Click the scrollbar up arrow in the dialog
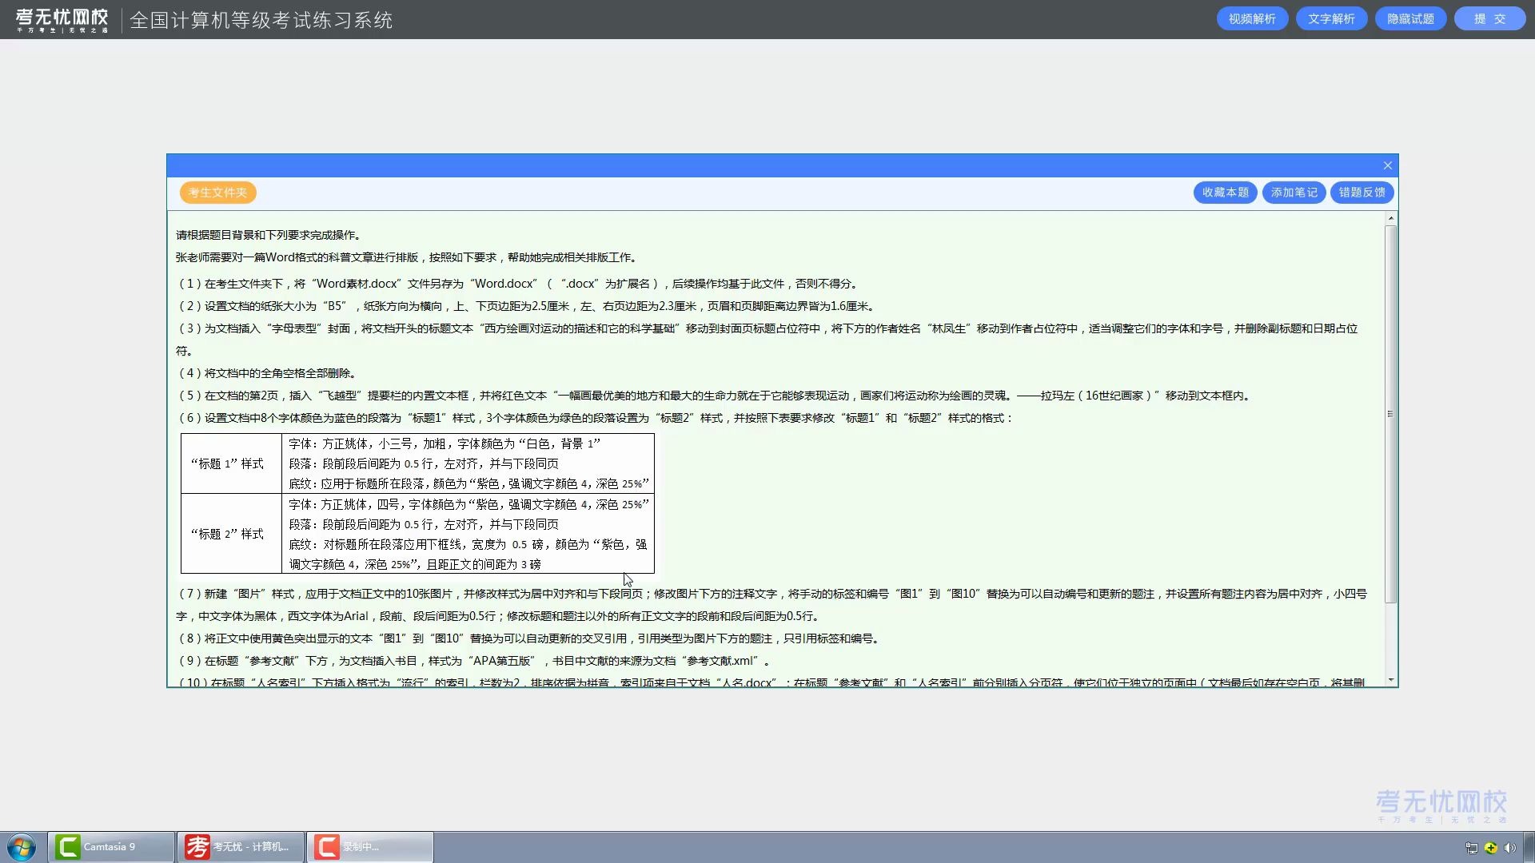Viewport: 1535px width, 863px height. tap(1391, 217)
